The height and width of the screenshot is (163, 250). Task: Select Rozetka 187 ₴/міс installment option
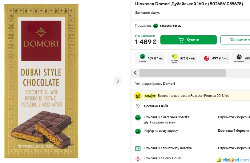tap(151, 58)
